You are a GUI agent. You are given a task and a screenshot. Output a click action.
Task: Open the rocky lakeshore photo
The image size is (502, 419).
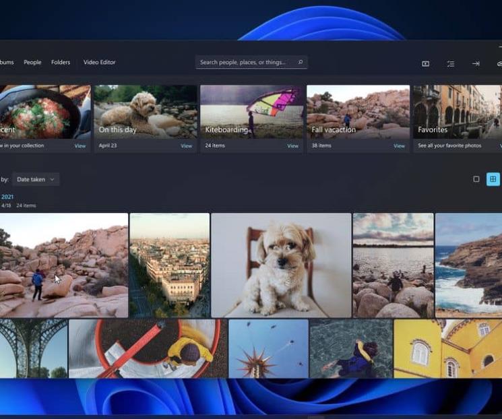[x=393, y=265]
